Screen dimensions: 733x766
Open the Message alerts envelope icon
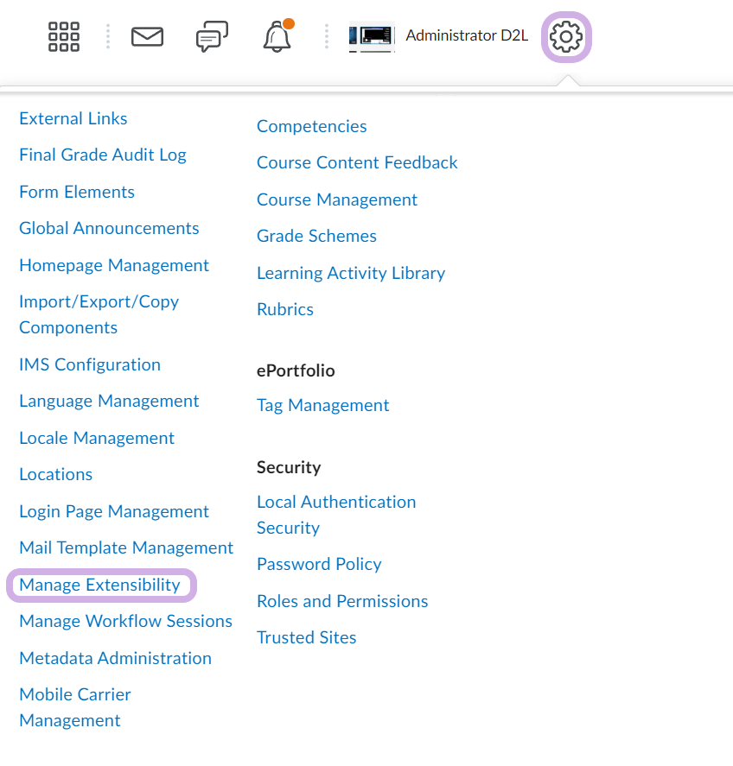tap(147, 36)
